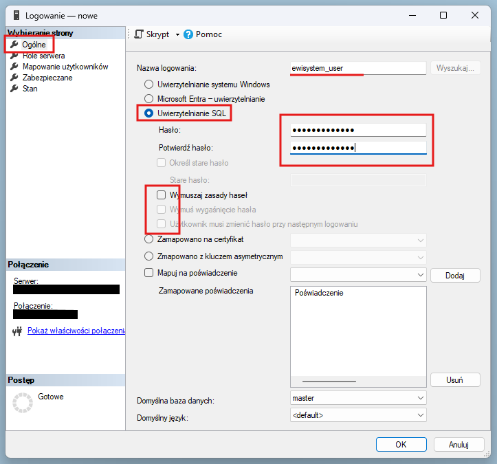Image resolution: width=497 pixels, height=464 pixels.
Task: Choose Microsoft Entra authentication option
Action: pyautogui.click(x=148, y=98)
